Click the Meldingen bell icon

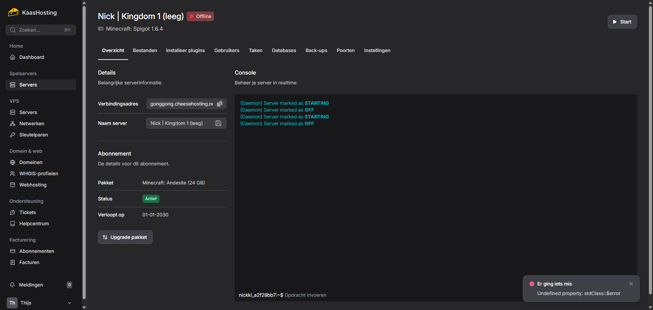pyautogui.click(x=13, y=285)
